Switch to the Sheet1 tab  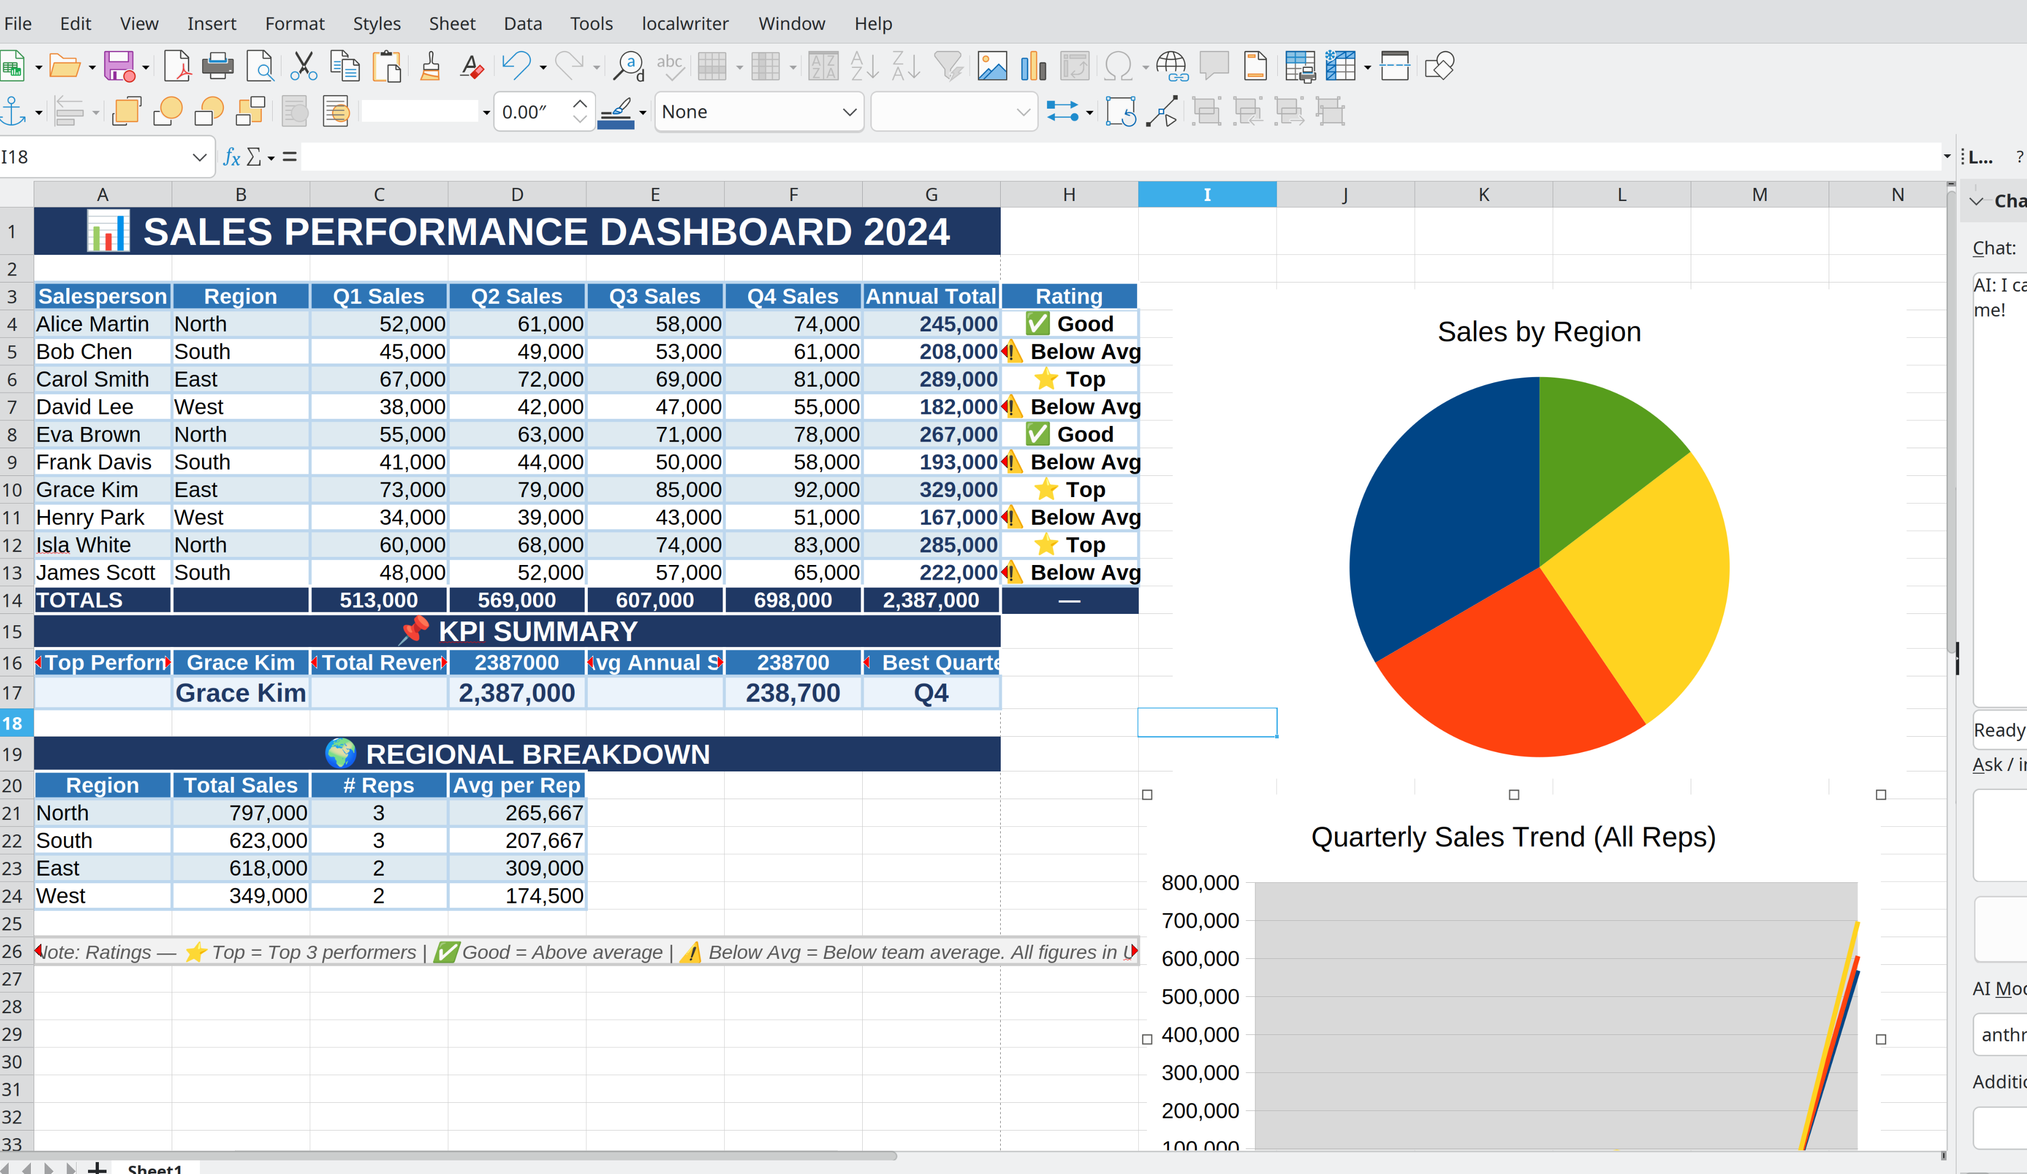point(154,1167)
